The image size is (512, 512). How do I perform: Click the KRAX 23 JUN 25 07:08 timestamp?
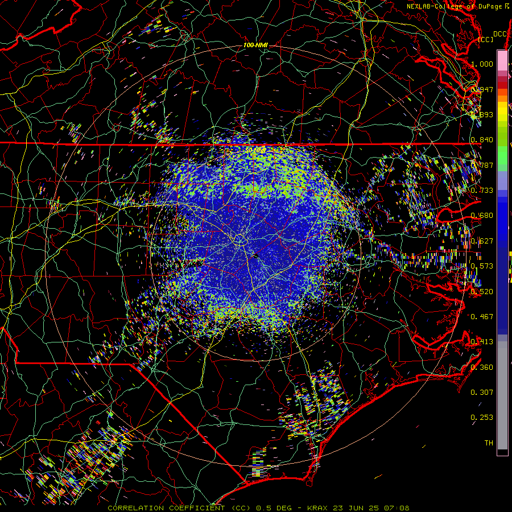[358, 508]
